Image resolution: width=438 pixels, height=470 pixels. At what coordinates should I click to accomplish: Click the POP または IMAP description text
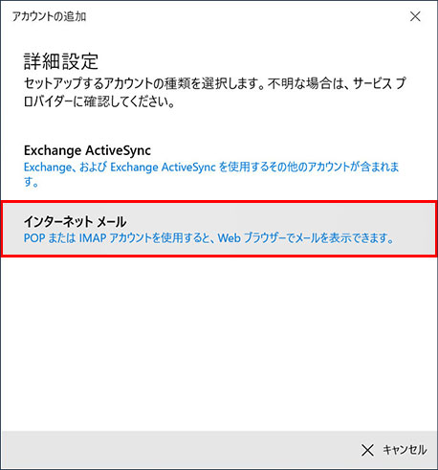[x=208, y=238]
